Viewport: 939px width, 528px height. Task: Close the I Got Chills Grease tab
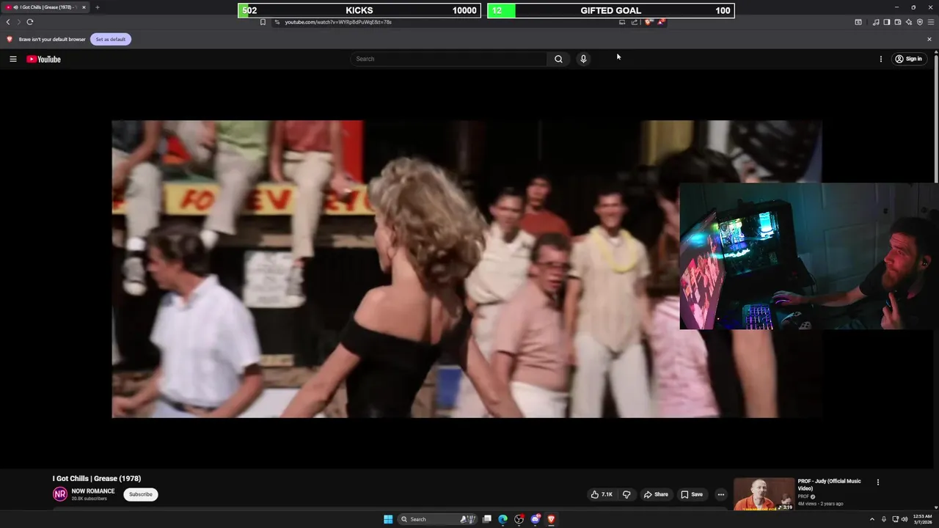point(84,7)
